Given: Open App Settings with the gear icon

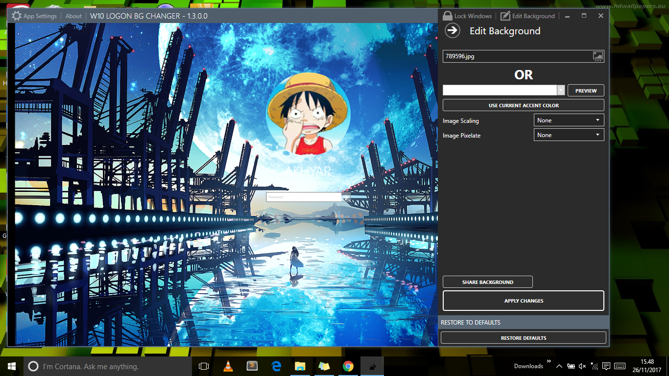Looking at the screenshot, I should pyautogui.click(x=17, y=16).
